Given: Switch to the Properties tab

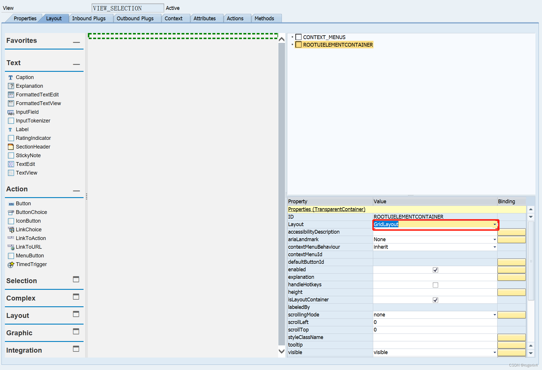Looking at the screenshot, I should pyautogui.click(x=25, y=18).
